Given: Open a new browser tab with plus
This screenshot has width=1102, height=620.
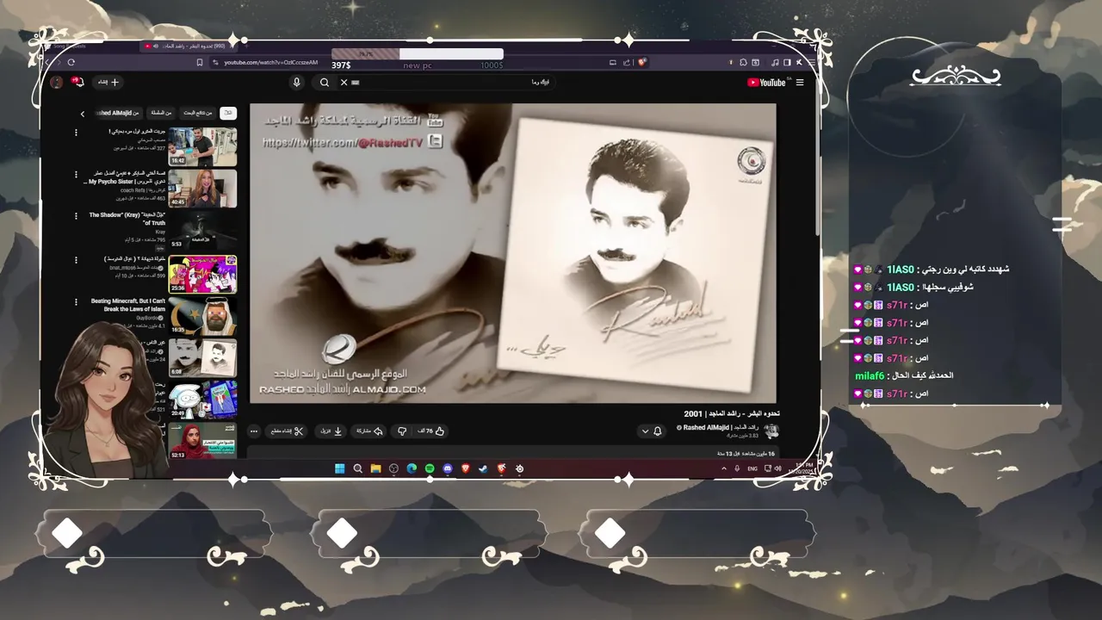Looking at the screenshot, I should click(246, 46).
